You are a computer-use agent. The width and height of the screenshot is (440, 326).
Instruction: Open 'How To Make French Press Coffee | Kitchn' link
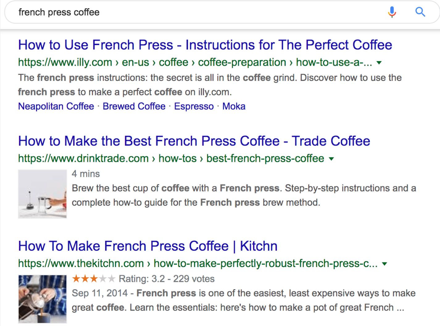(x=148, y=246)
